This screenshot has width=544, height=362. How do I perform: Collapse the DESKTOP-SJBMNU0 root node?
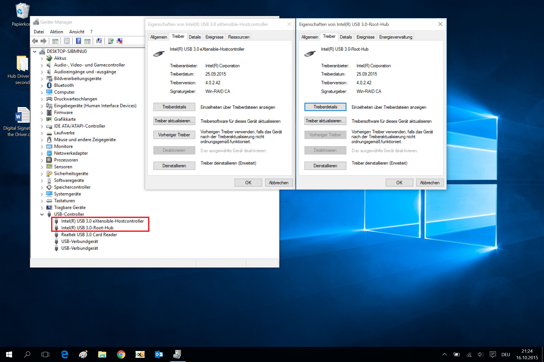tap(35, 52)
